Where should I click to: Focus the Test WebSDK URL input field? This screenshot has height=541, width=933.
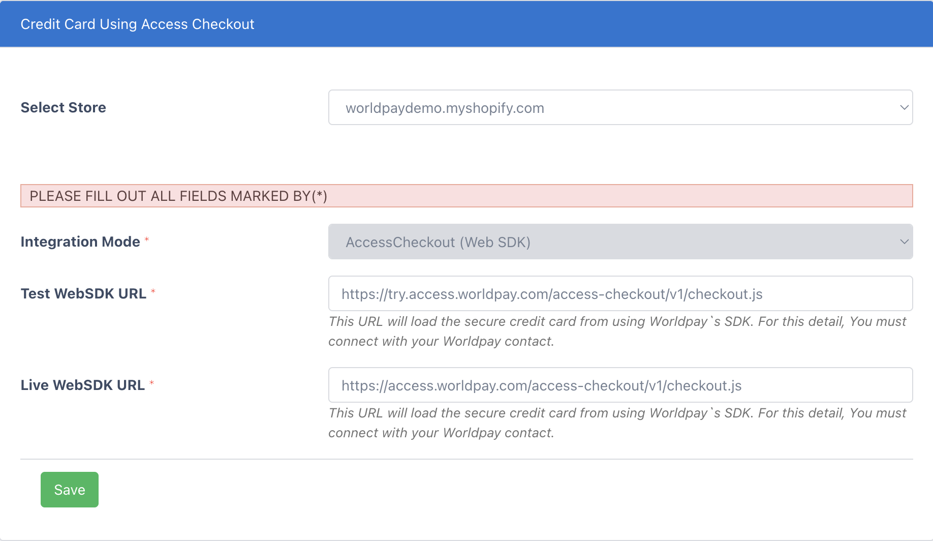pos(620,293)
